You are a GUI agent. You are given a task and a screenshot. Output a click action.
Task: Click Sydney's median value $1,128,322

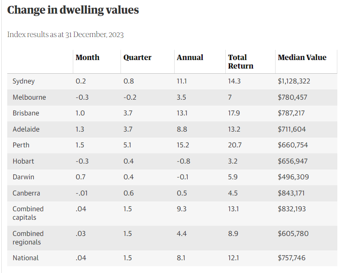point(294,81)
